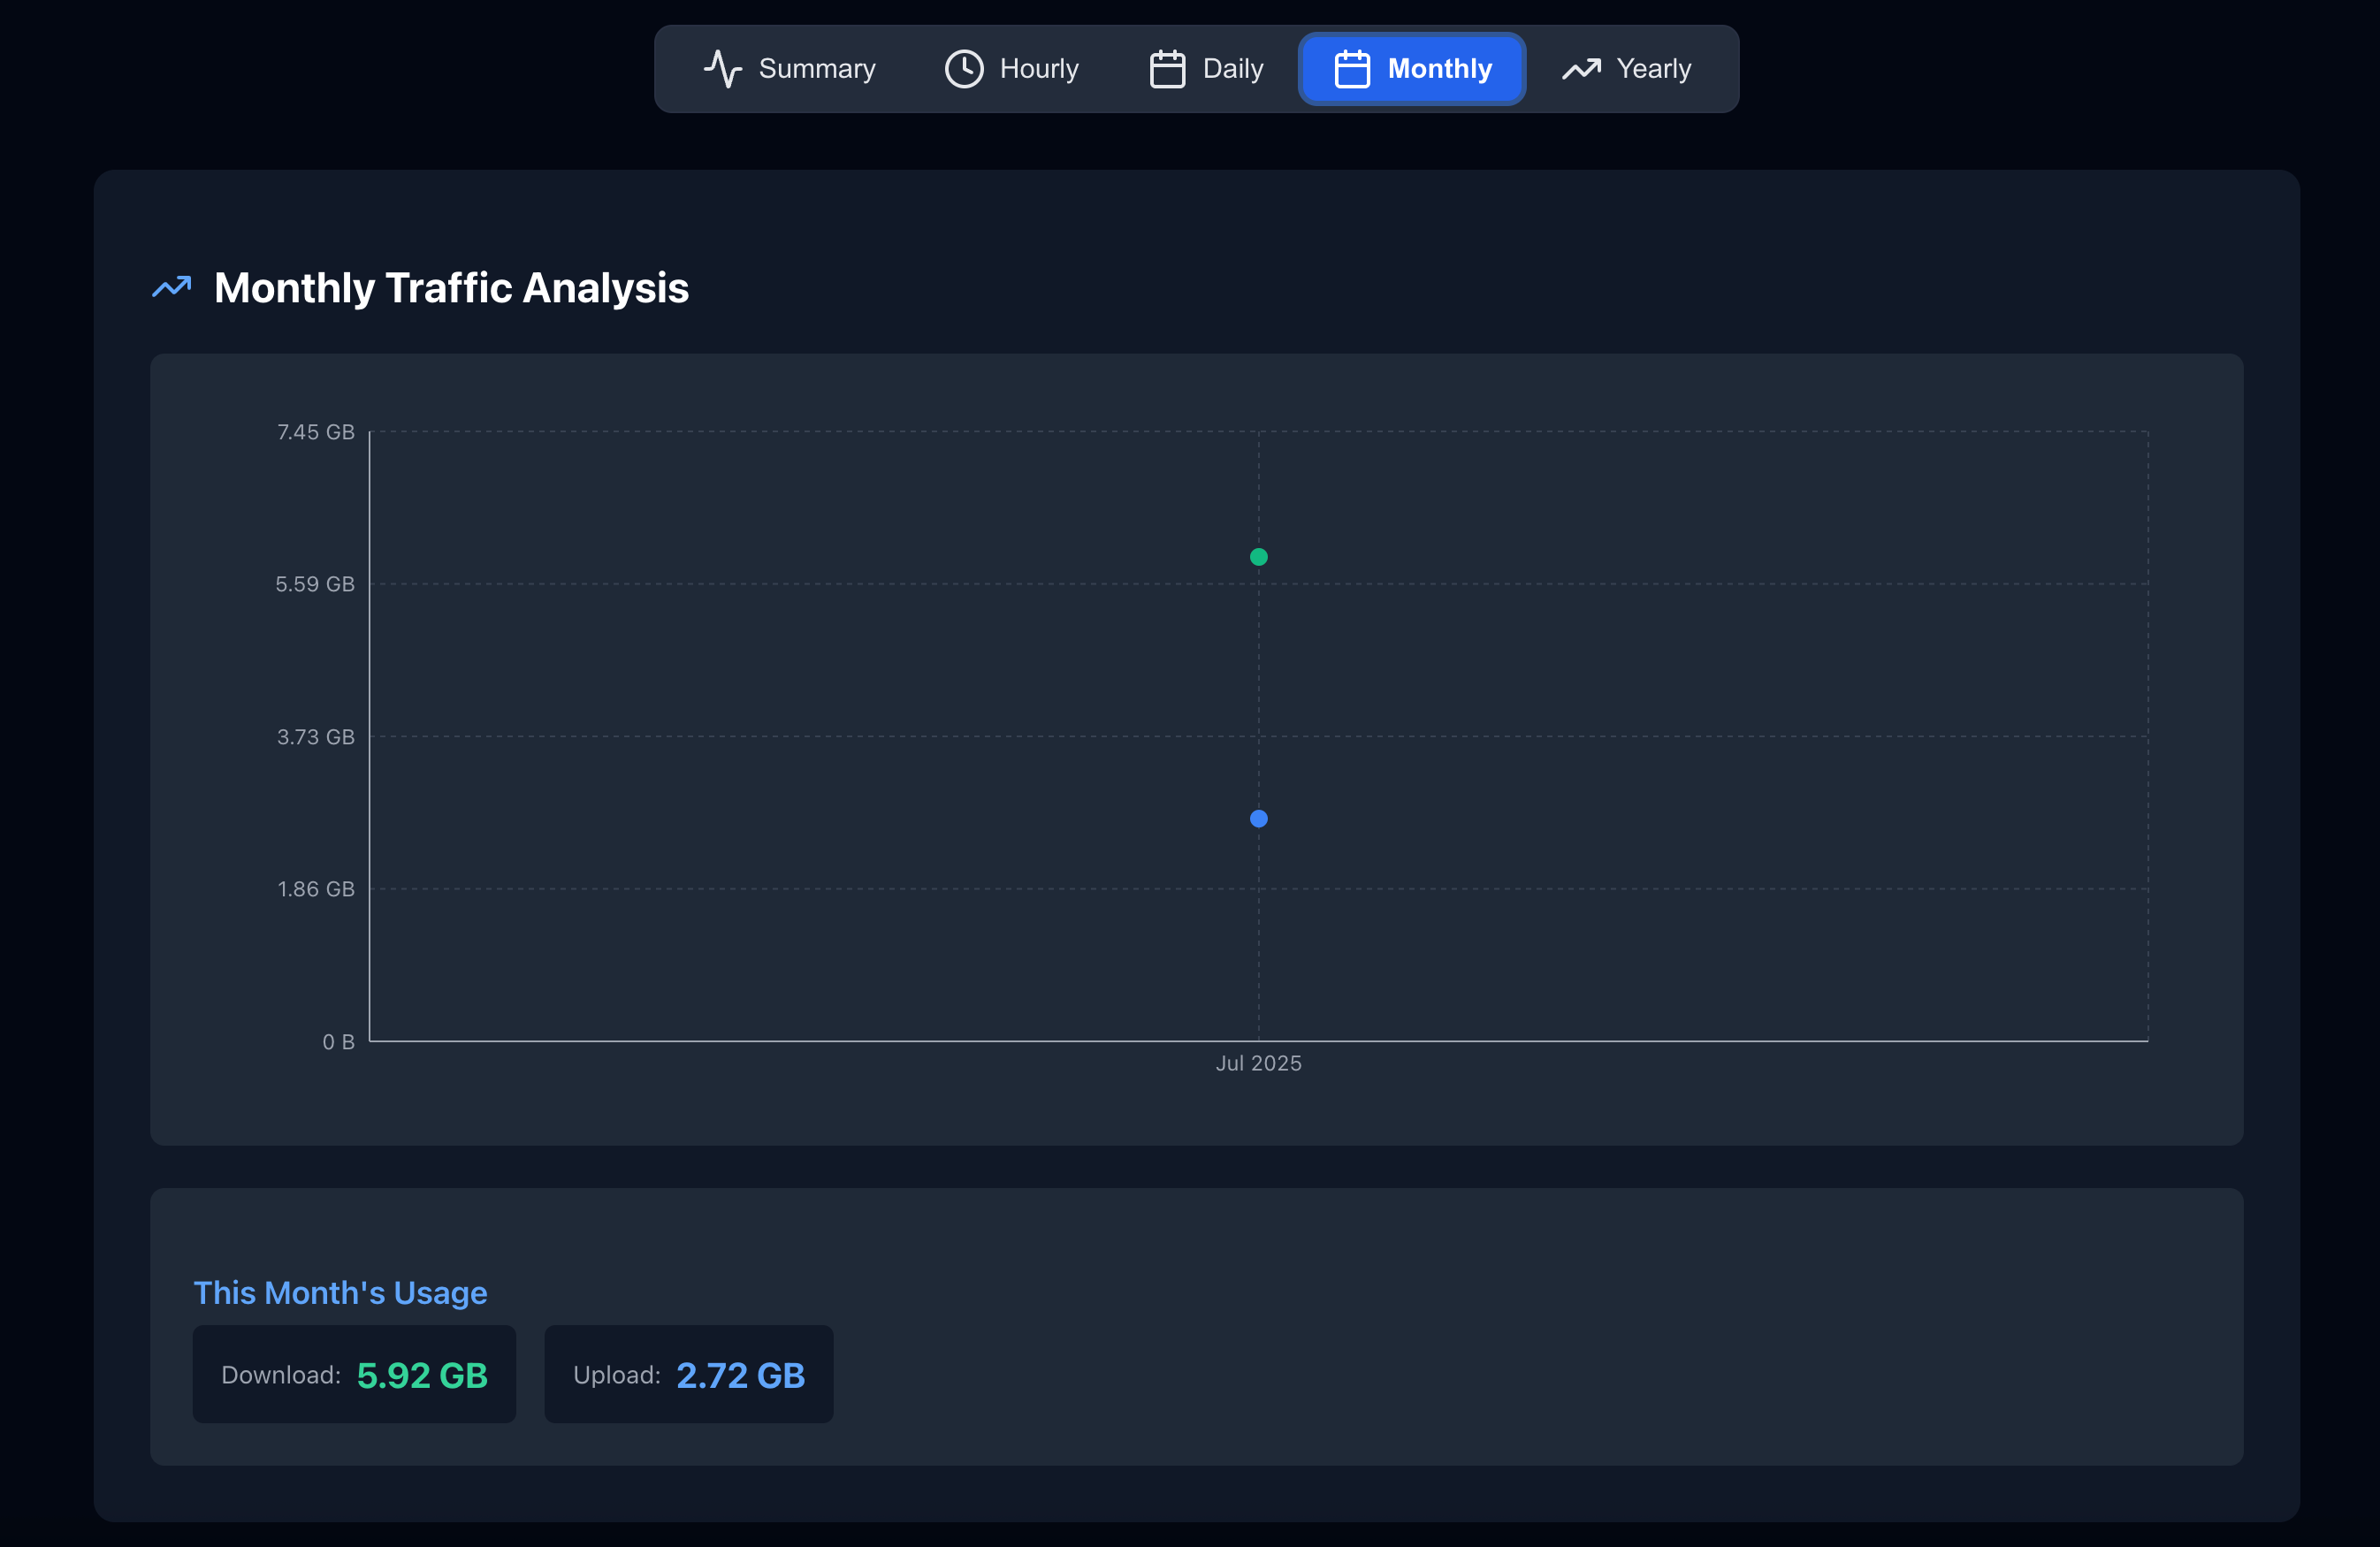Open the Hourly tab
The width and height of the screenshot is (2380, 1547).
pyautogui.click(x=1039, y=69)
